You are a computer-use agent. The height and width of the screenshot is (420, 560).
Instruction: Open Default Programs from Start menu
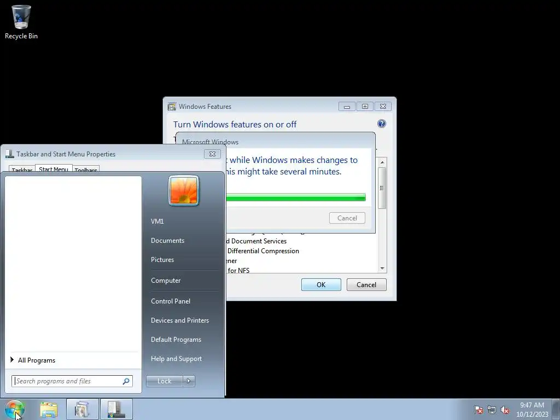tap(176, 340)
